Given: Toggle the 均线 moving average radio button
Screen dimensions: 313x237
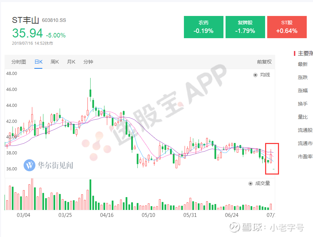Looking at the screenshot, I should click(x=256, y=75).
